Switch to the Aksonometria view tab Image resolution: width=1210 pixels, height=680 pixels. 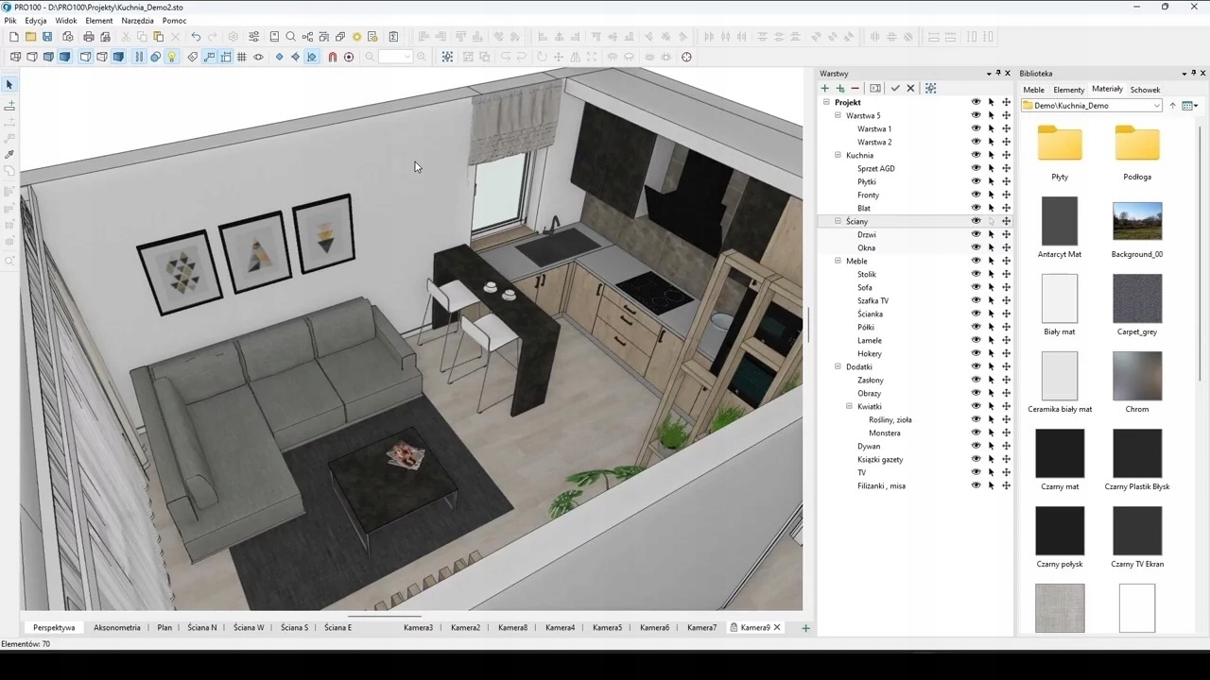pyautogui.click(x=116, y=627)
